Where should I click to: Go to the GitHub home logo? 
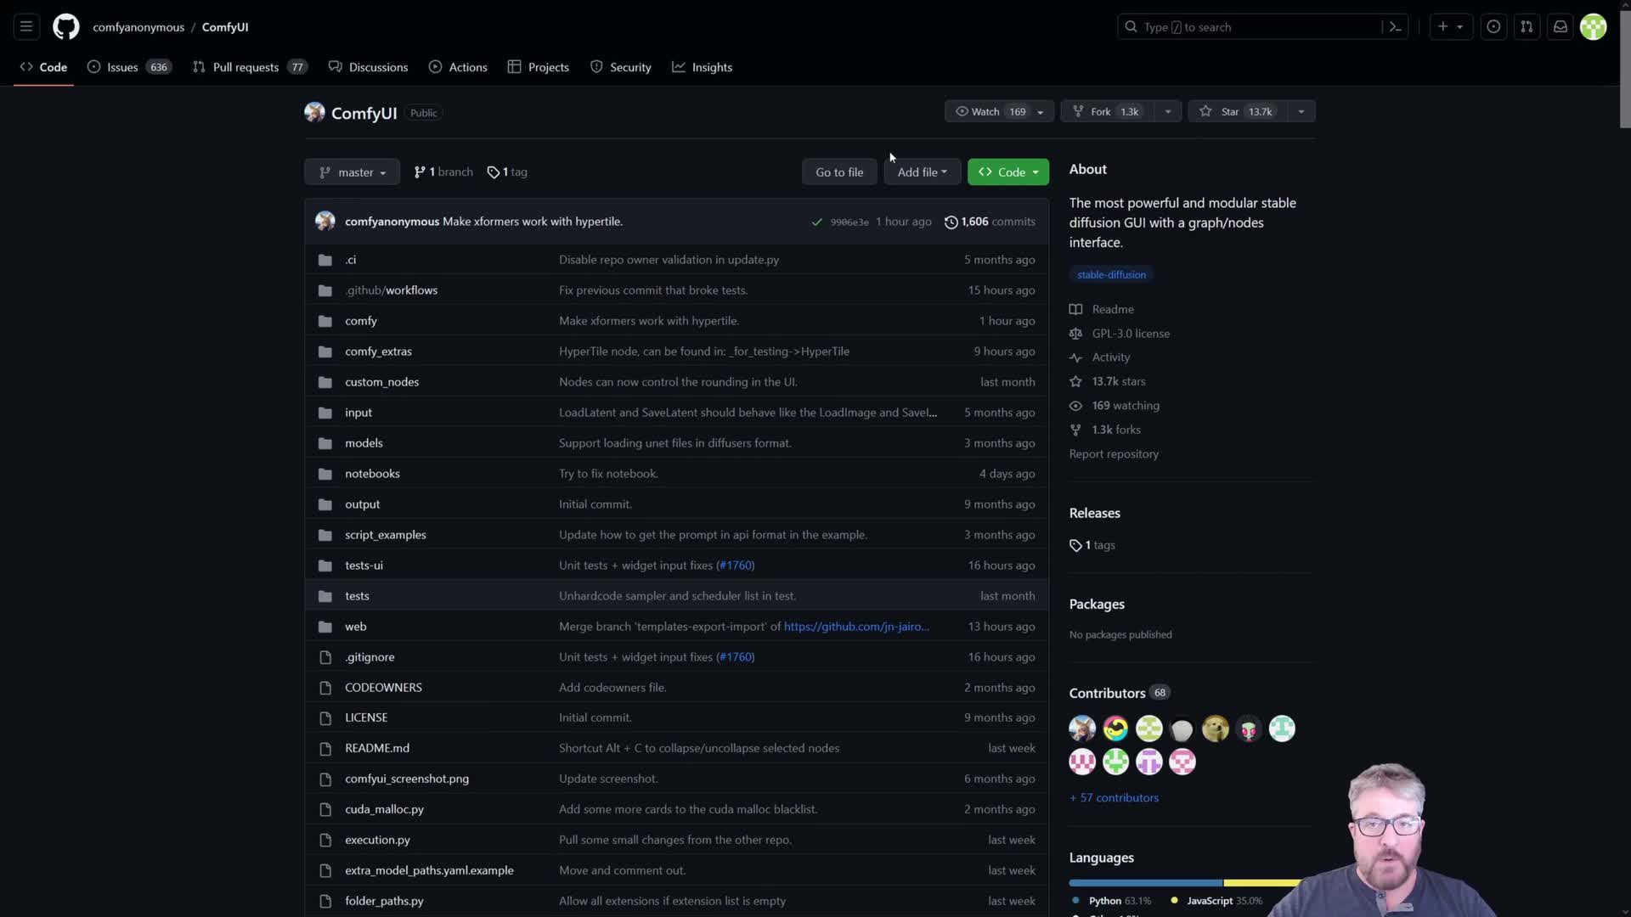(66, 27)
